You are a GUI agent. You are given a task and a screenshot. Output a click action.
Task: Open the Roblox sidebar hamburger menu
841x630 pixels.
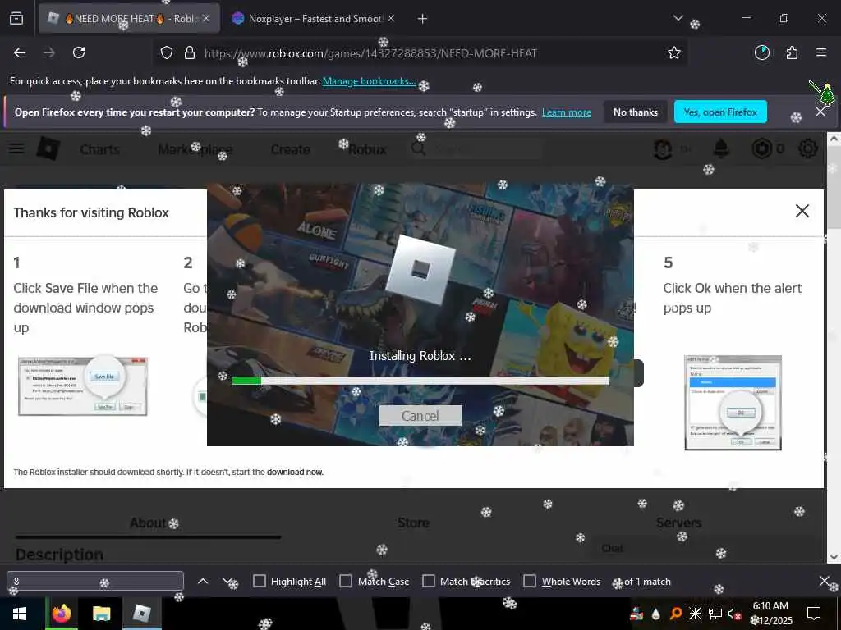pos(16,148)
